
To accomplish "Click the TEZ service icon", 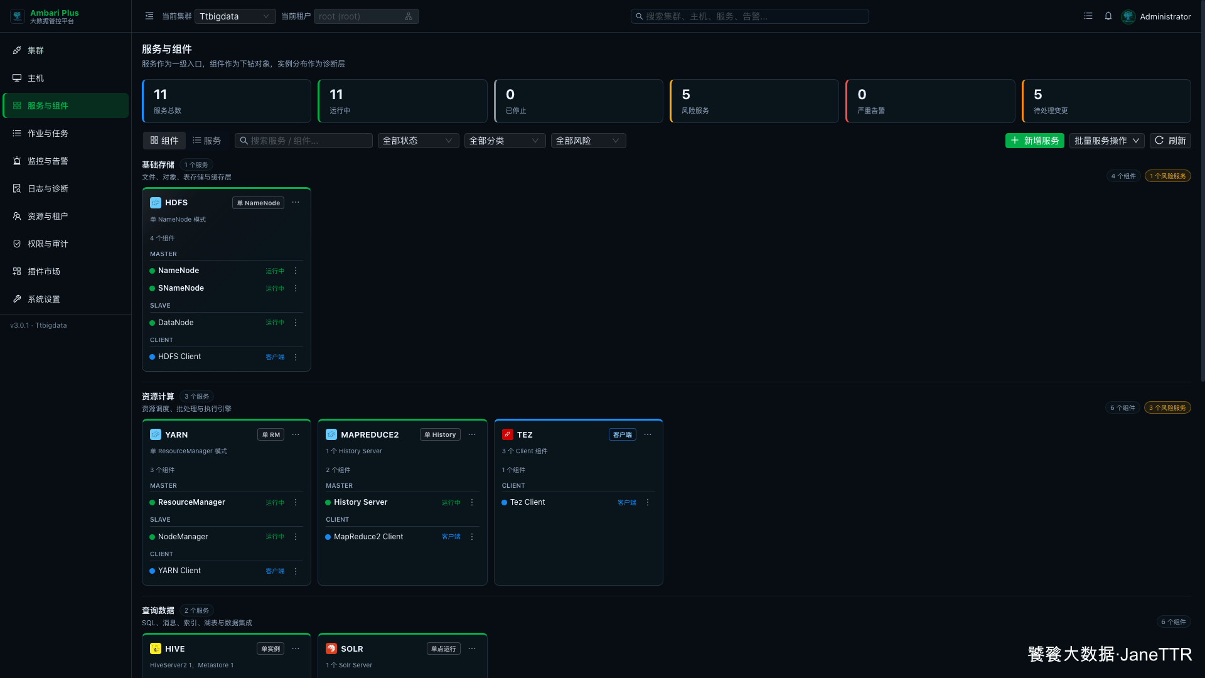I will [508, 434].
